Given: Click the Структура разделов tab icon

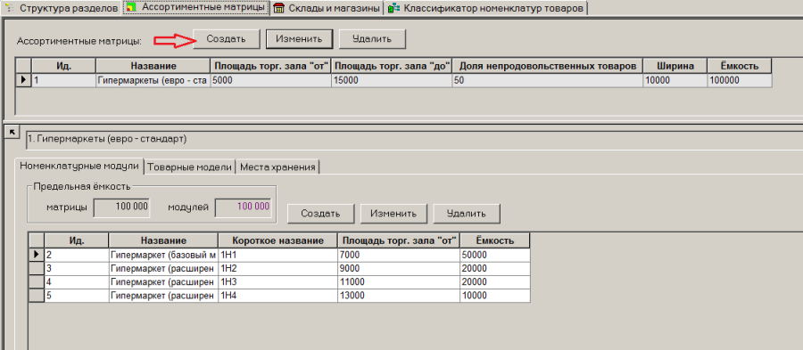Looking at the screenshot, I should (9, 8).
